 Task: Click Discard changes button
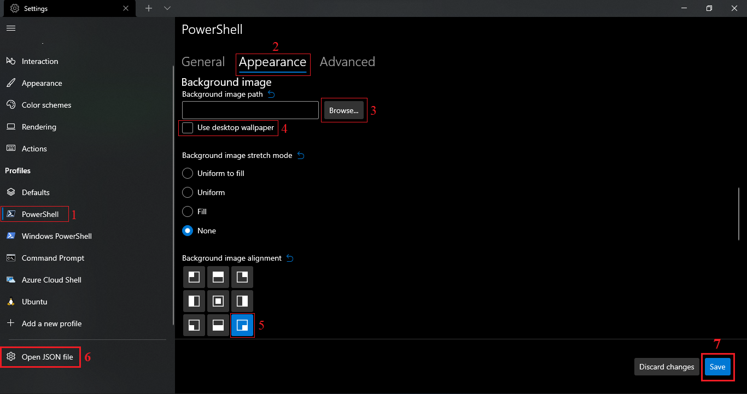pos(667,367)
